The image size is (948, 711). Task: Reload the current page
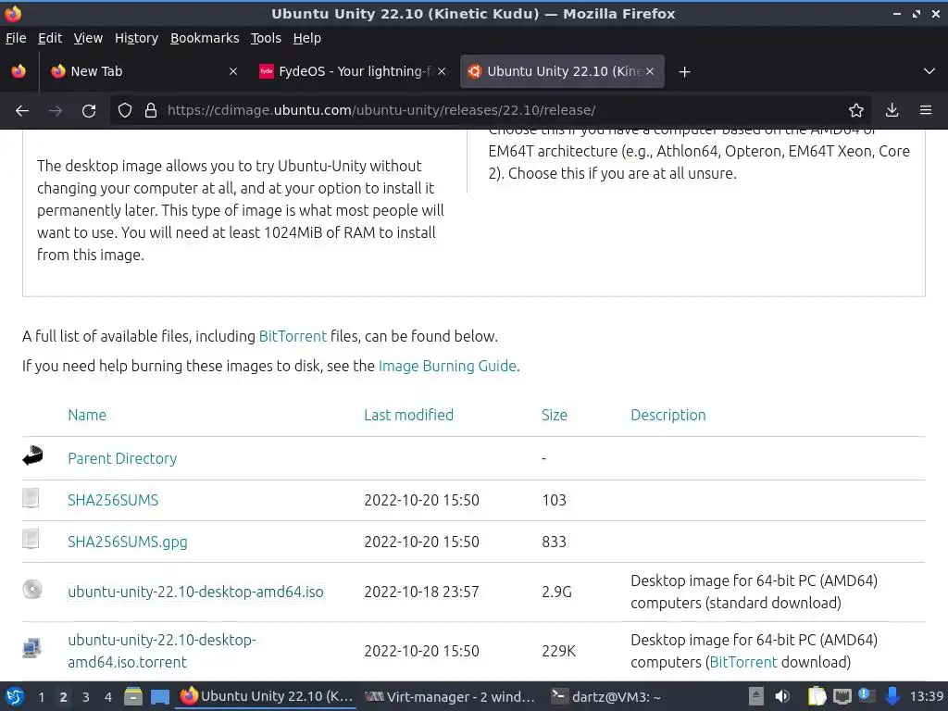(89, 111)
